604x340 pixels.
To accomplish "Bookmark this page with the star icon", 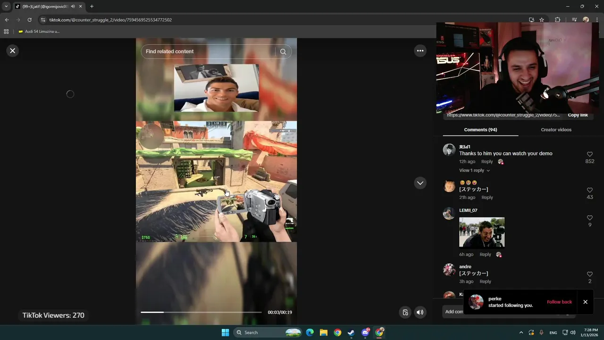I will tap(542, 20).
